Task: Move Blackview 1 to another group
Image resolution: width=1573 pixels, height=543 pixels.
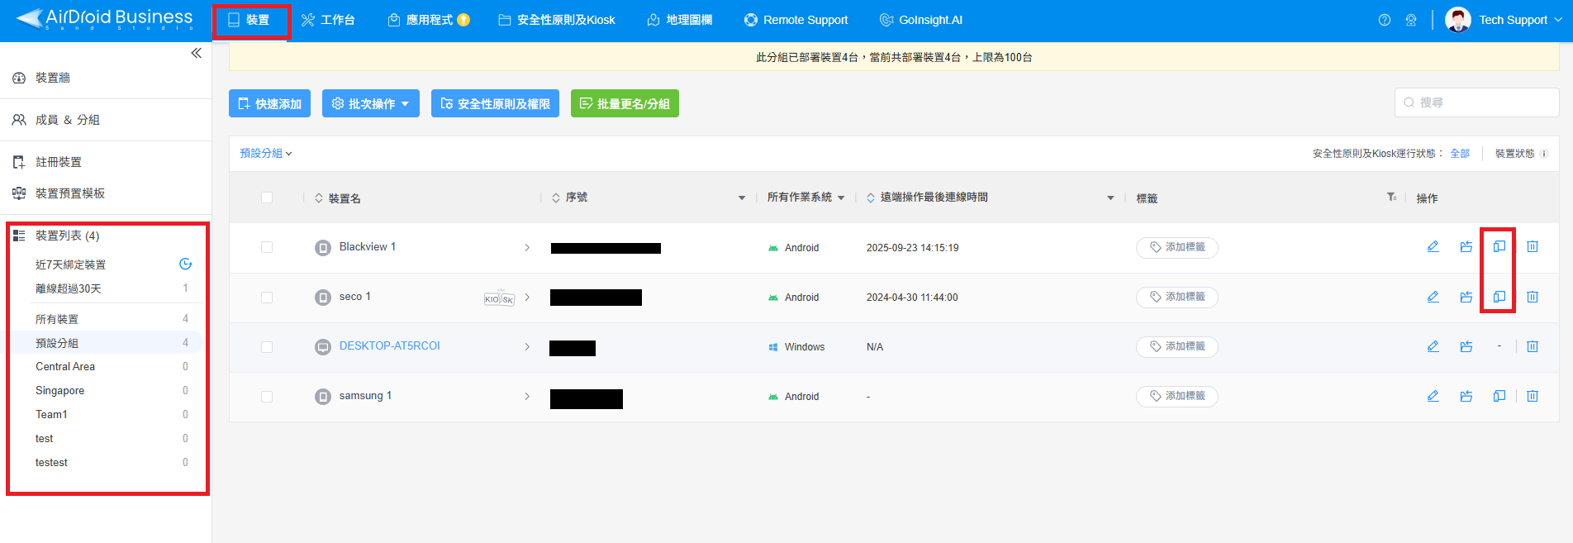Action: (x=1466, y=247)
